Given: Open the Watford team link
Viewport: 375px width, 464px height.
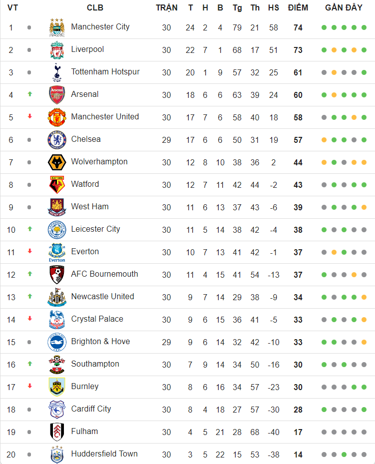Looking at the screenshot, I should coord(85,184).
